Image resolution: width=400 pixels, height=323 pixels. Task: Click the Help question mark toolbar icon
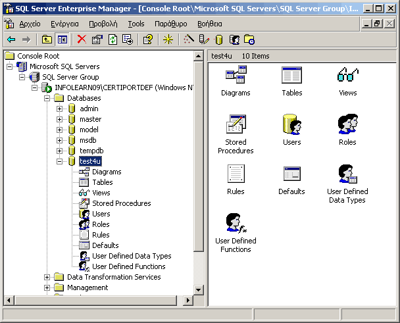click(148, 39)
